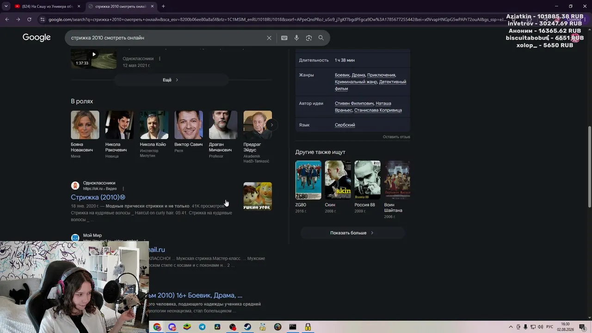Open Telegram from the taskbar

(202, 327)
